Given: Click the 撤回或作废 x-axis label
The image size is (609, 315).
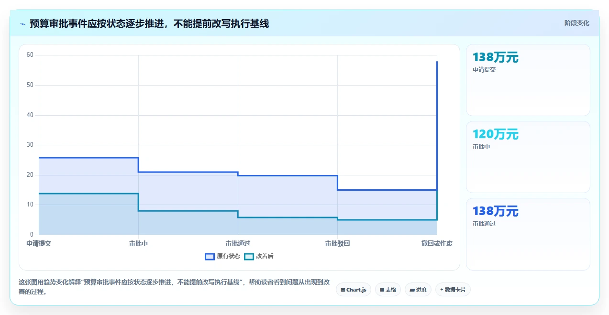Looking at the screenshot, I should tap(437, 243).
